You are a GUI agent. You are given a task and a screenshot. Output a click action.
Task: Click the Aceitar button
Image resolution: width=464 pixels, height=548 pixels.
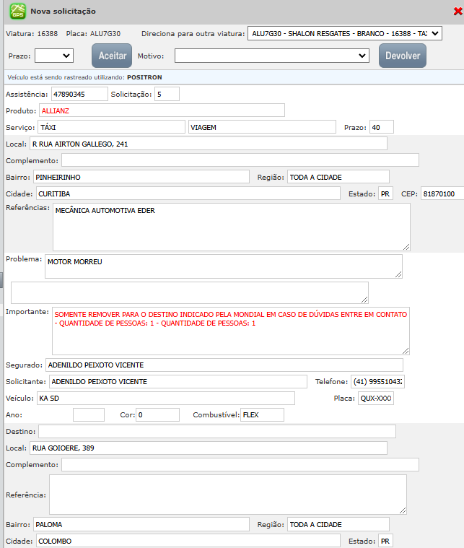click(112, 56)
